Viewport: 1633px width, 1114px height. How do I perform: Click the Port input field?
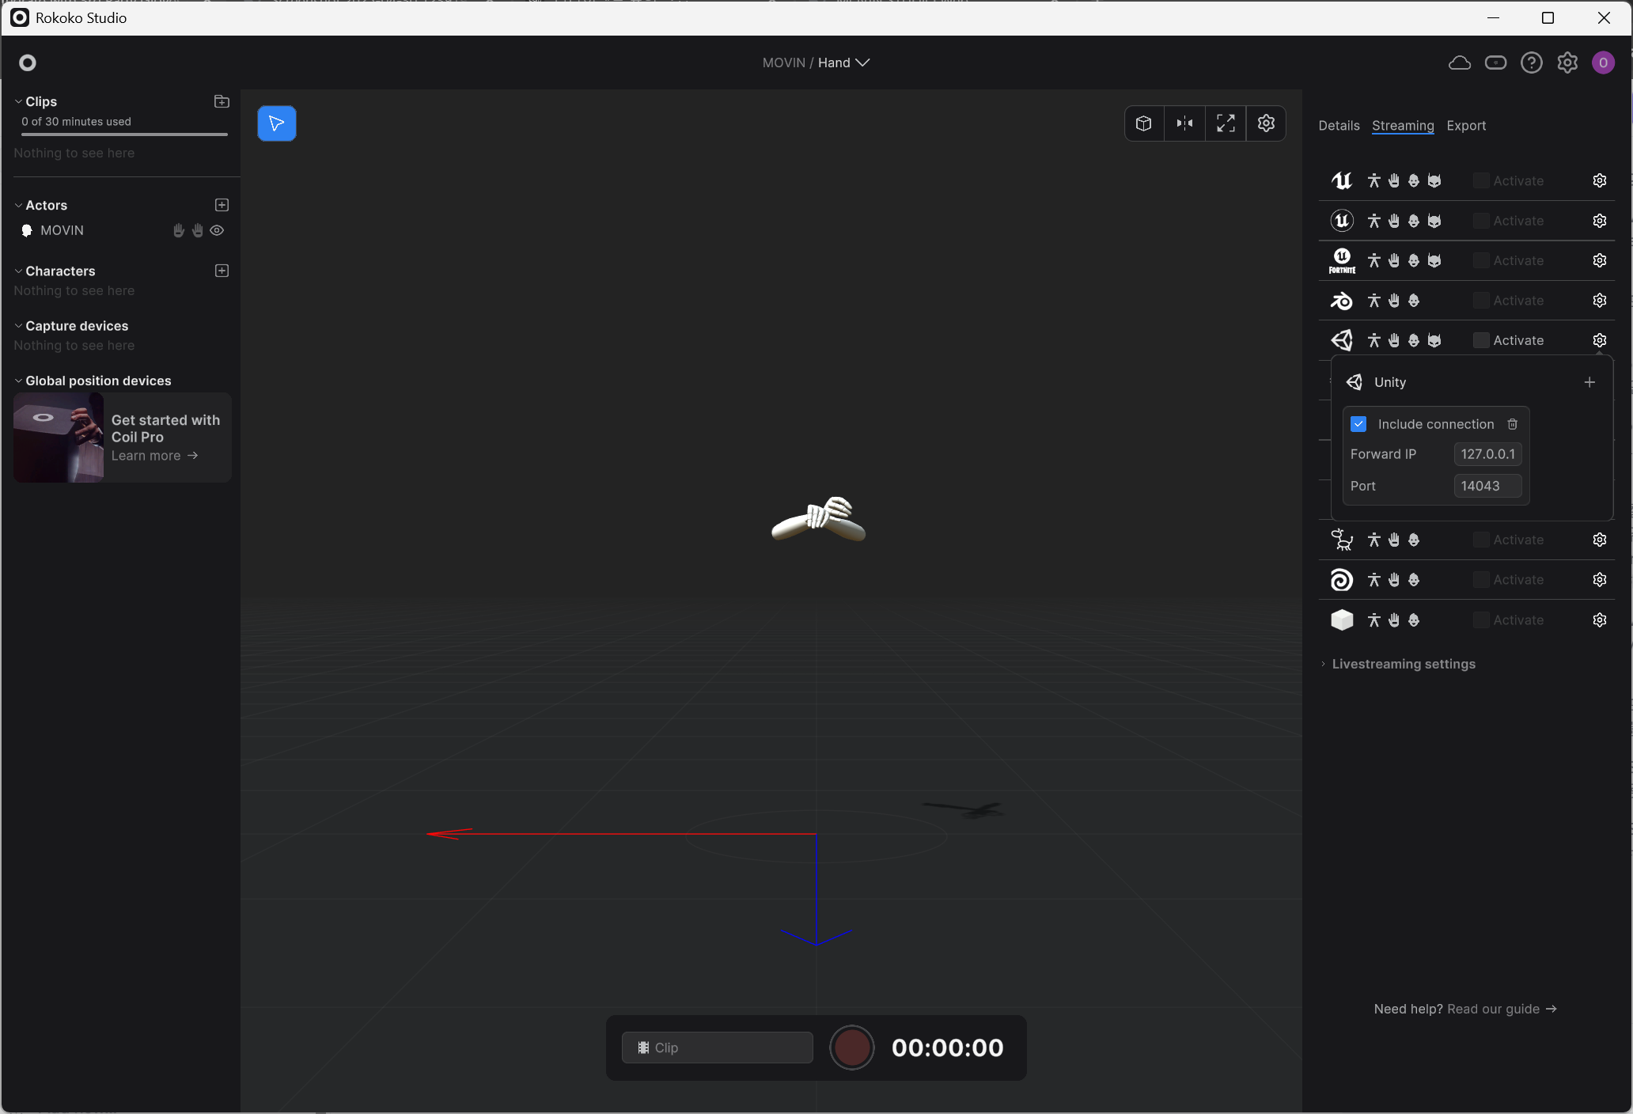1487,486
